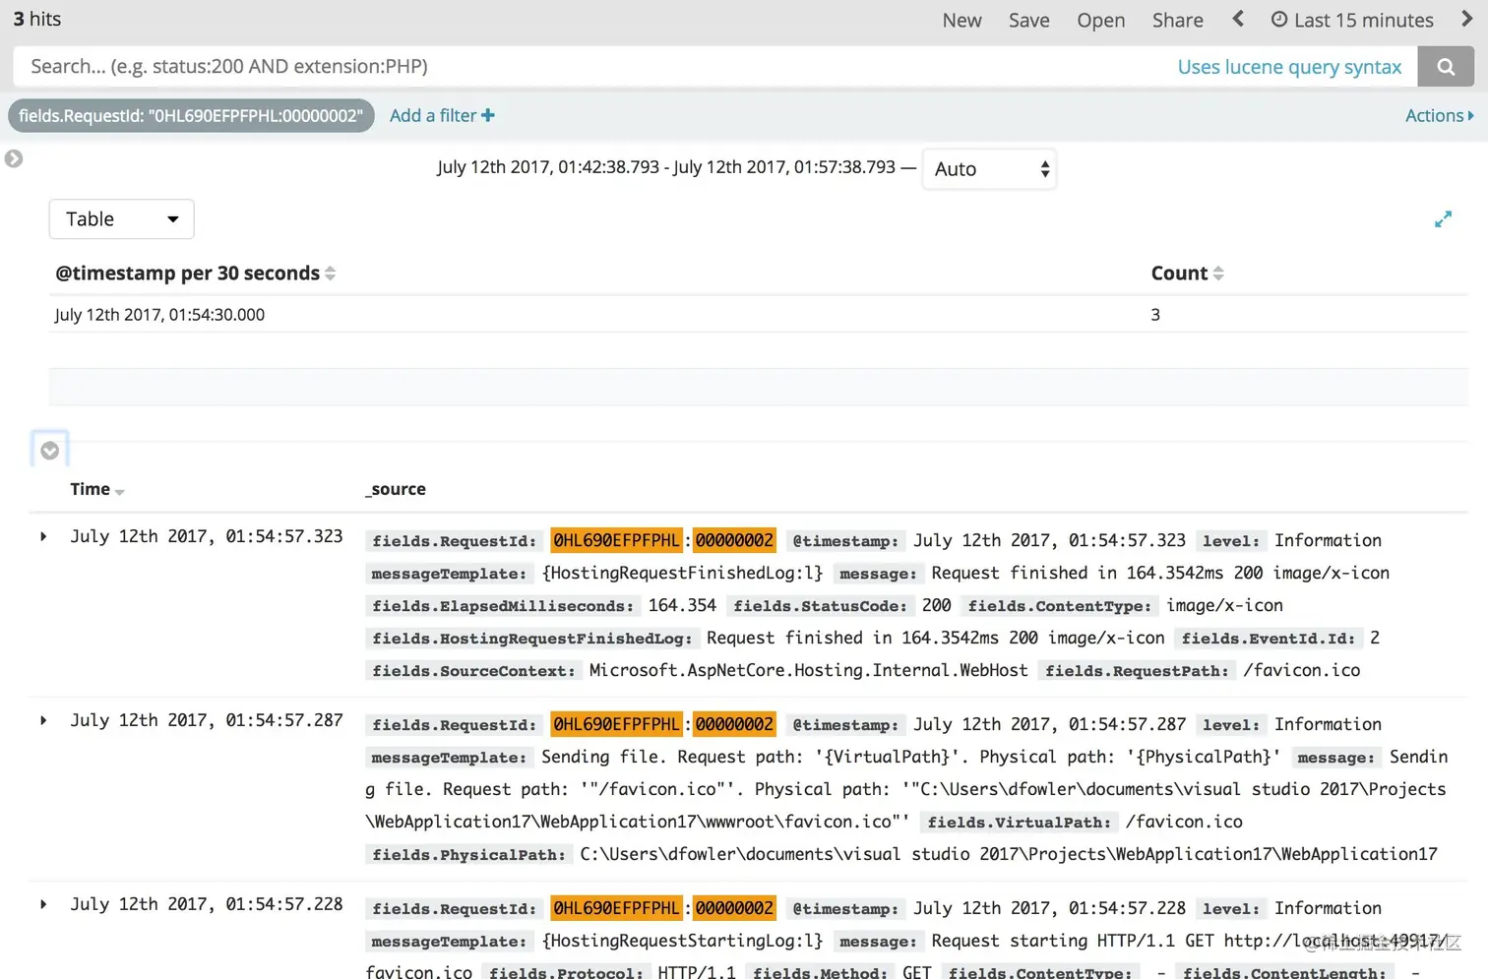The image size is (1488, 979).
Task: Click the fields.Protocol: field label
Action: [x=566, y=972]
